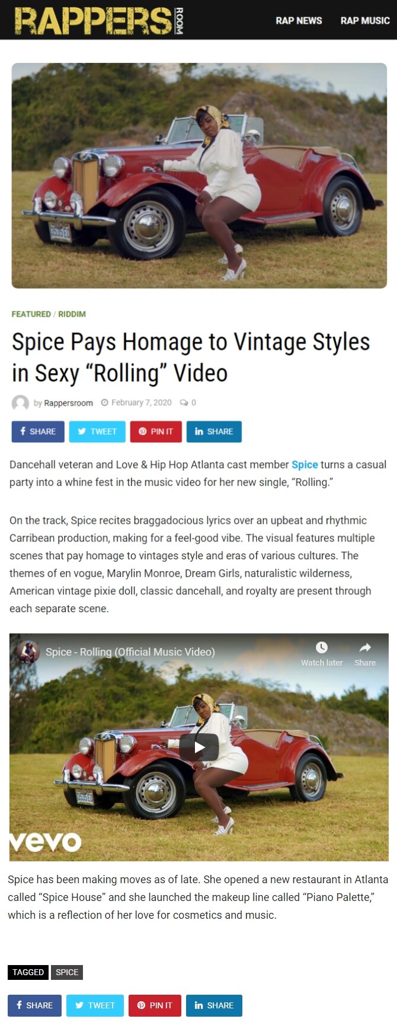Tweet the article using bottom button

pos(95,1005)
